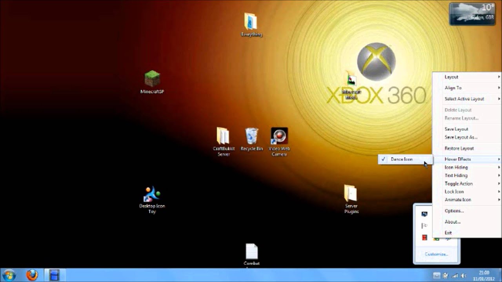Open the Hover Effects submenu
502x282 pixels.
[x=467, y=159]
